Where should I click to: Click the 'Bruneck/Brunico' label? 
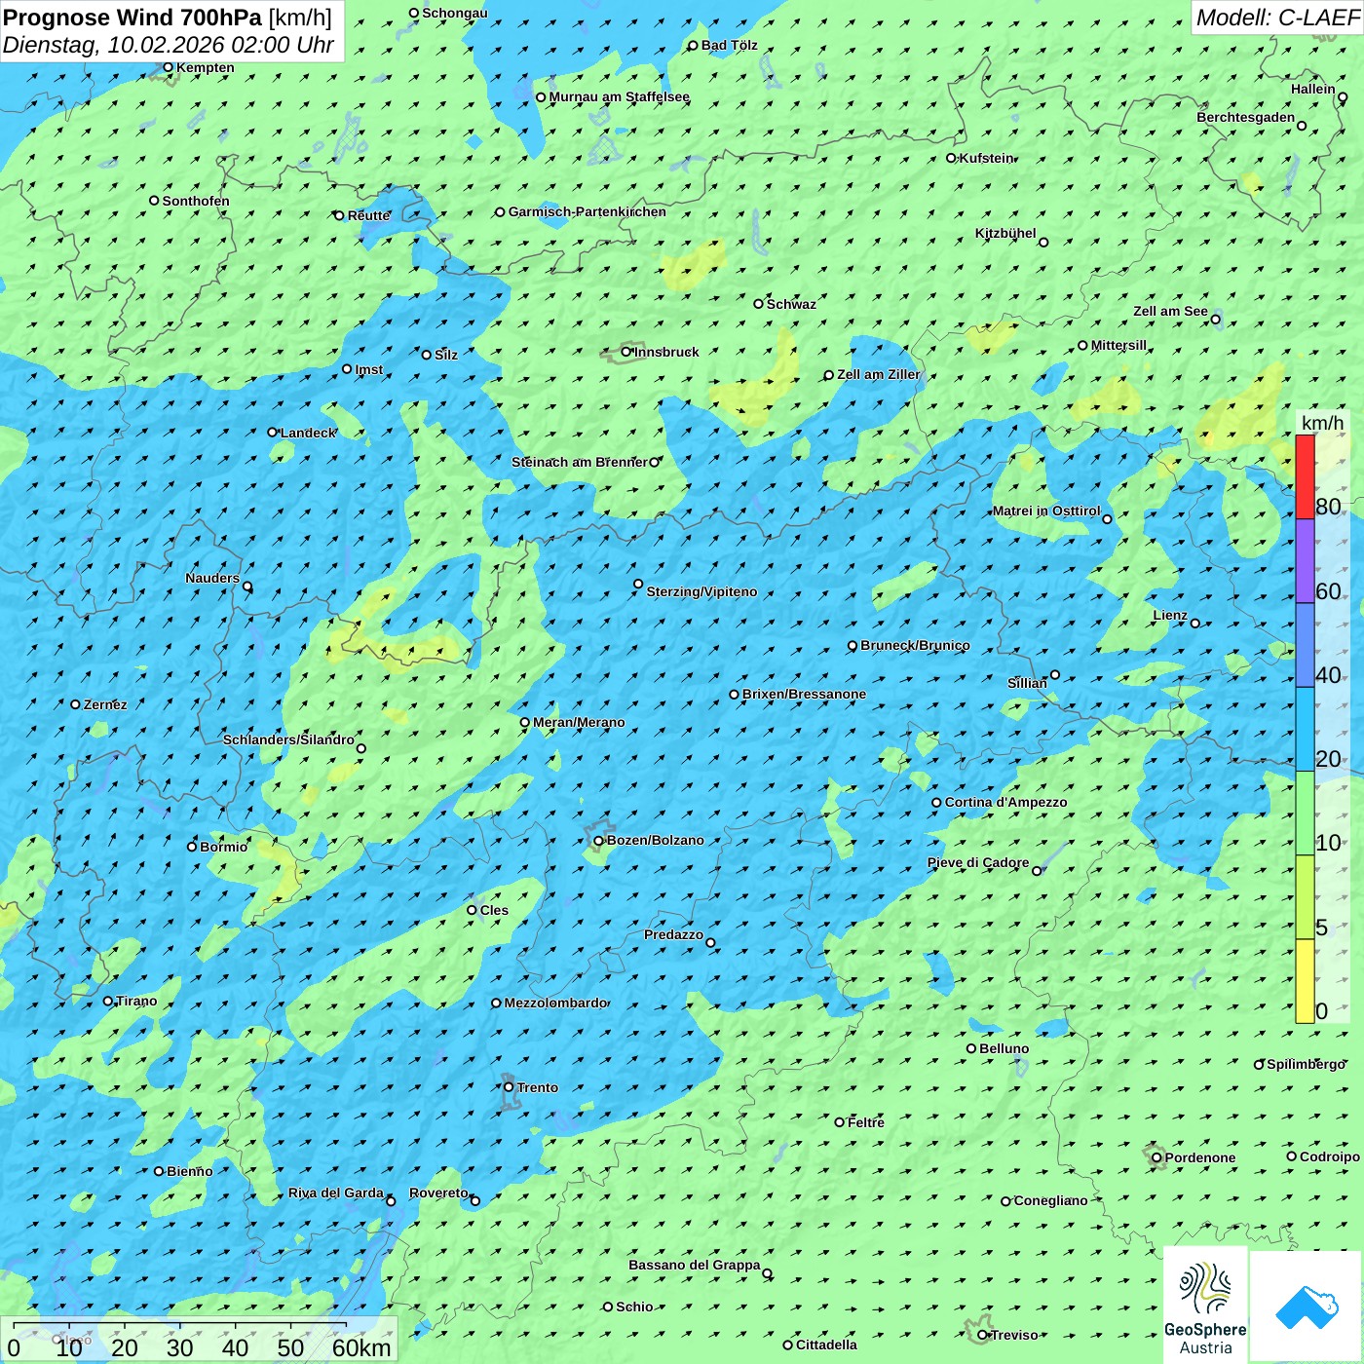[x=915, y=645]
